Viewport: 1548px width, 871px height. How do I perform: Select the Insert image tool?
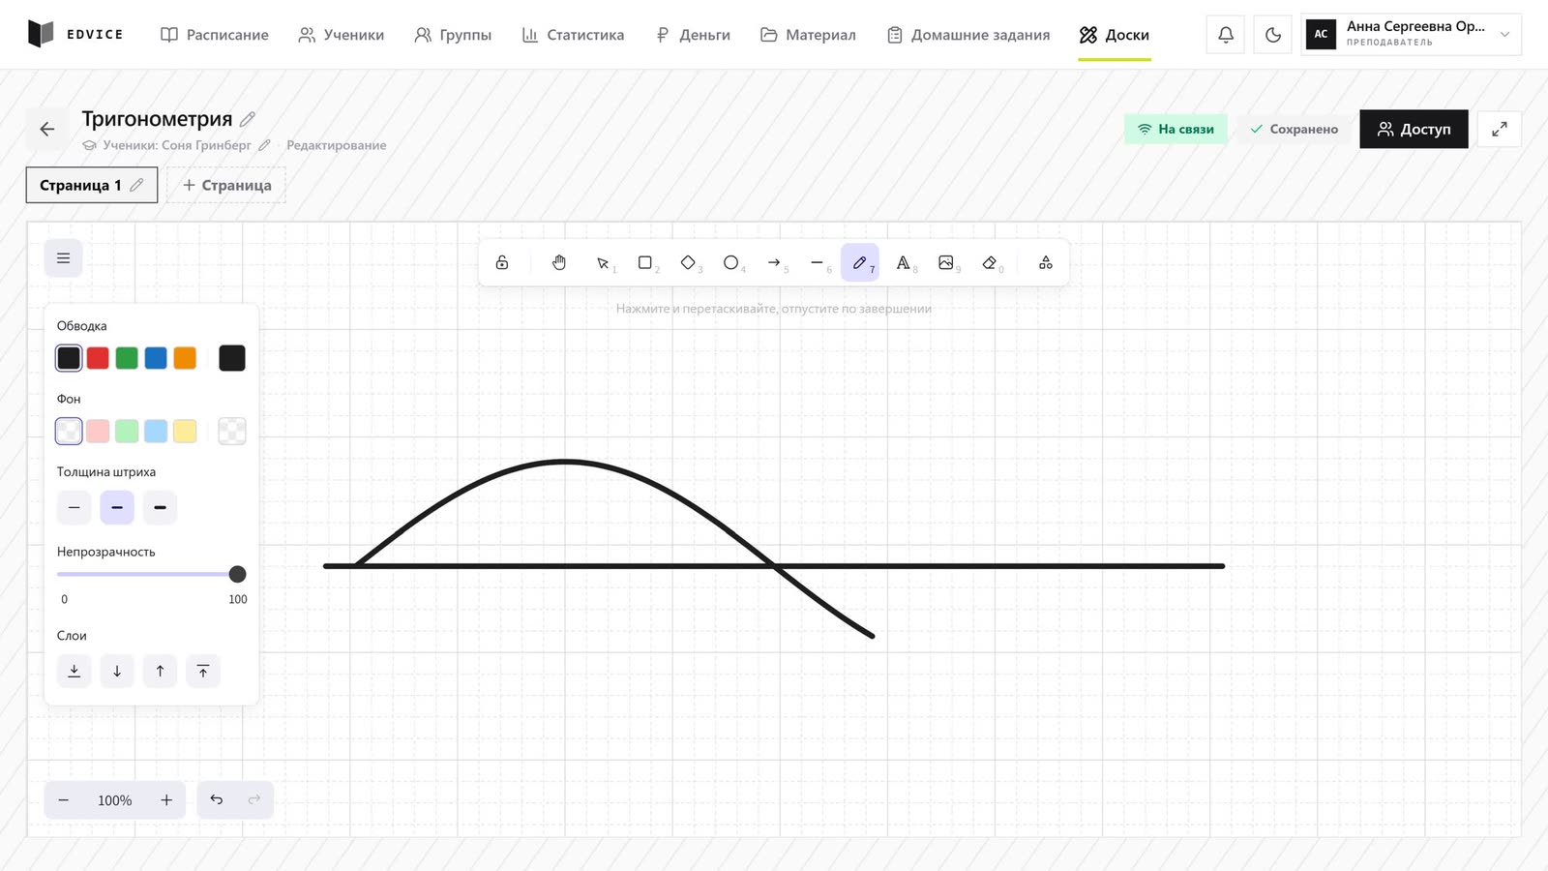pyautogui.click(x=946, y=262)
